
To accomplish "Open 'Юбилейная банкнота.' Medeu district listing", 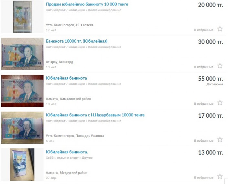I will coord(67,152).
